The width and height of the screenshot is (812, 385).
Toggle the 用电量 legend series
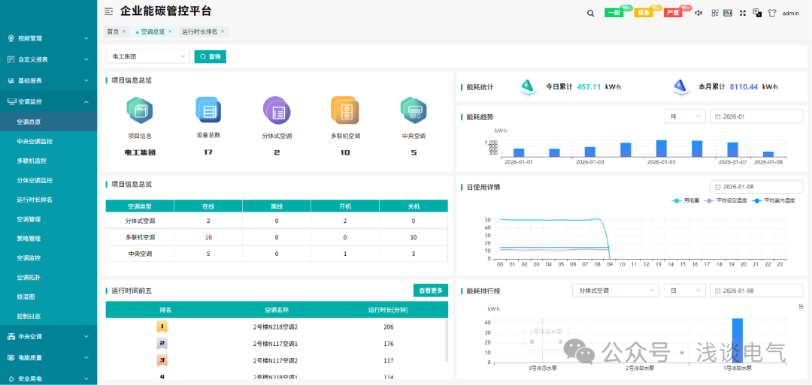click(686, 200)
